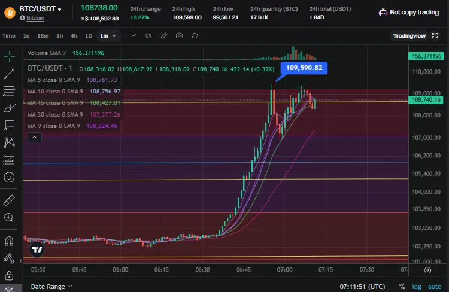Select the 1s time interval
The height and width of the screenshot is (292, 449).
click(26, 36)
